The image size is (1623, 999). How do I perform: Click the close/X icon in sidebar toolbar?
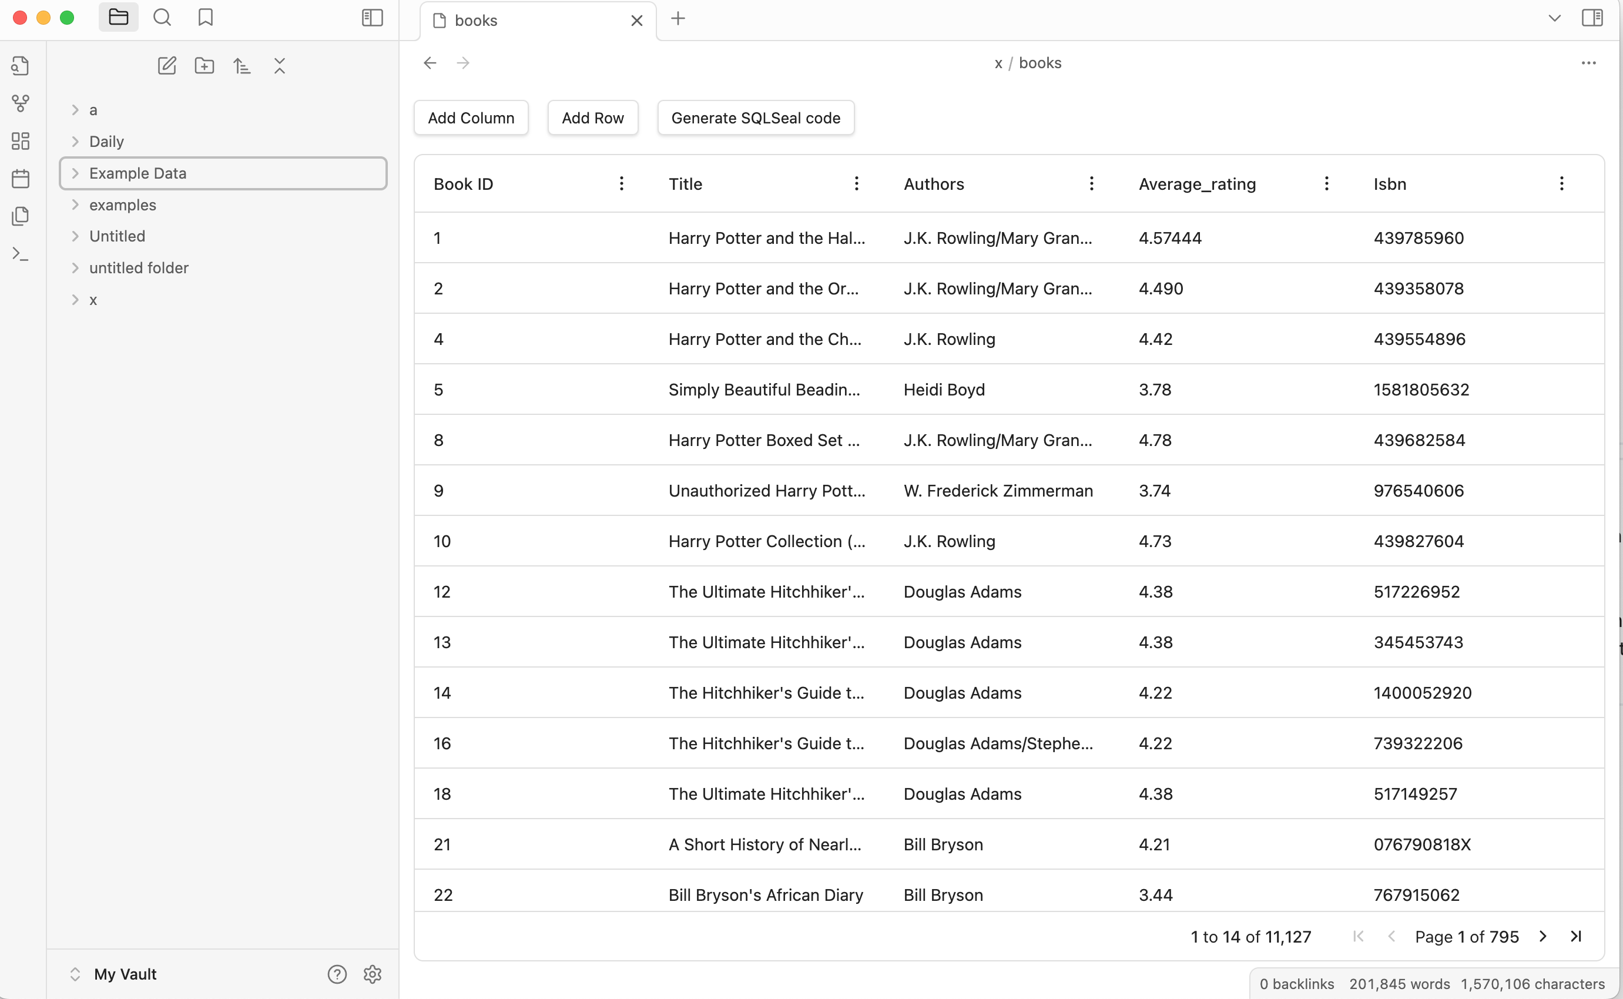pyautogui.click(x=280, y=66)
